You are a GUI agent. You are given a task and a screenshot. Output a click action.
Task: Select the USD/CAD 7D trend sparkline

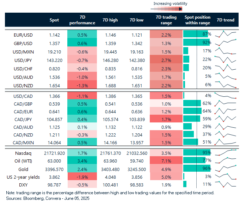[x=226, y=95]
